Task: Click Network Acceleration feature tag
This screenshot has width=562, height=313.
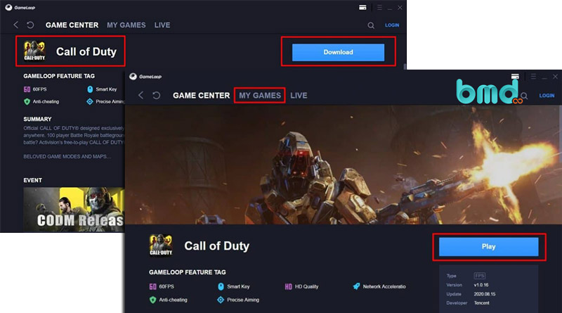Action: click(x=379, y=286)
